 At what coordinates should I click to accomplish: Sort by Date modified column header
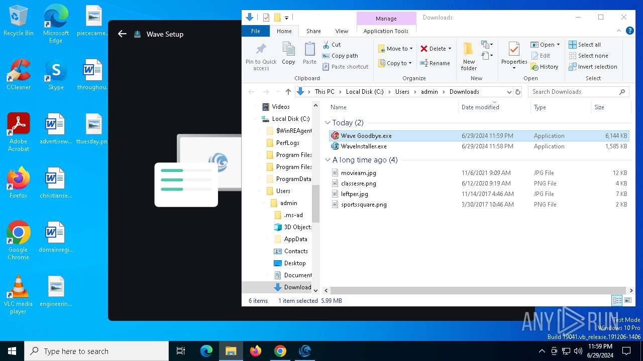click(x=480, y=107)
